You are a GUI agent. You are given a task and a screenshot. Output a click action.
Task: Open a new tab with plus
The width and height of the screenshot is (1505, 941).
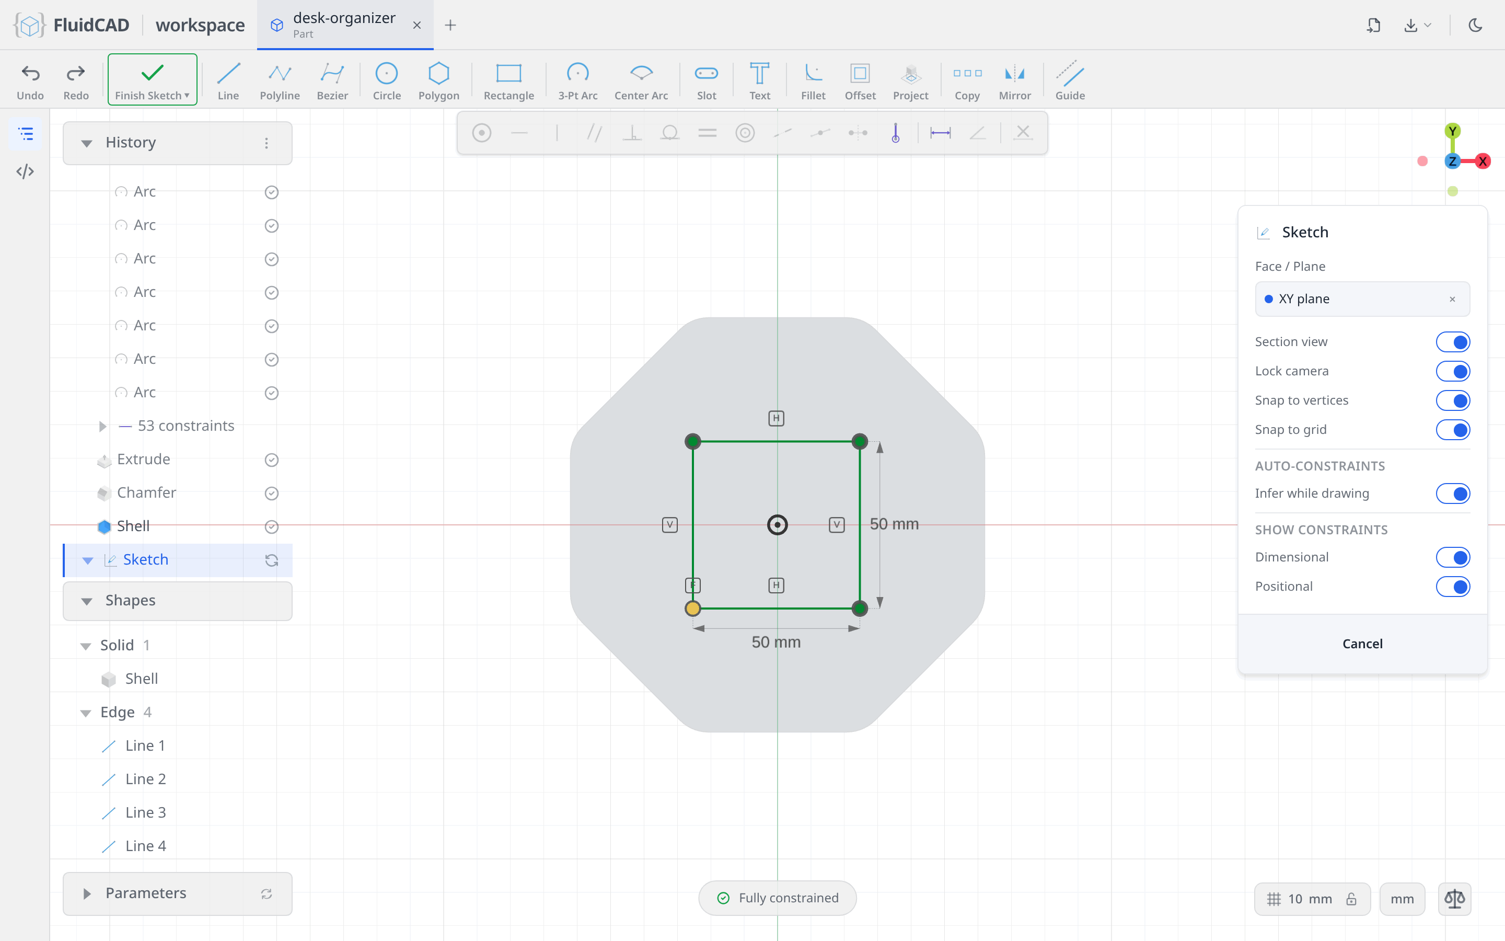[450, 25]
